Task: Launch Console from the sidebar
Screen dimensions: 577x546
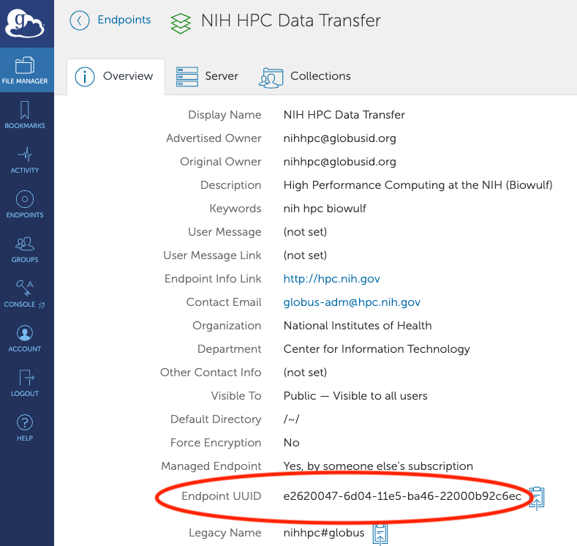Action: coord(25,294)
